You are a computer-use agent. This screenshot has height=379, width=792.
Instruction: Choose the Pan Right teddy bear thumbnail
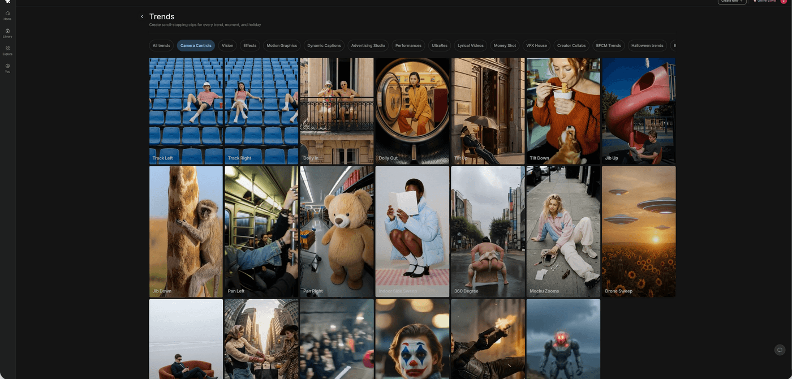click(337, 231)
